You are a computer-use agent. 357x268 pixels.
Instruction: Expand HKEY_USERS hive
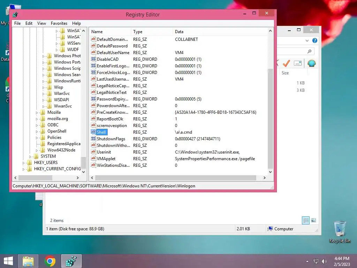[23, 163]
